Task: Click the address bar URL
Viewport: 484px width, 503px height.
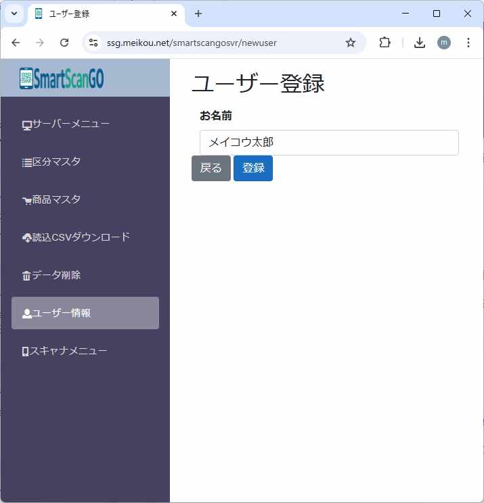Action: pyautogui.click(x=192, y=43)
